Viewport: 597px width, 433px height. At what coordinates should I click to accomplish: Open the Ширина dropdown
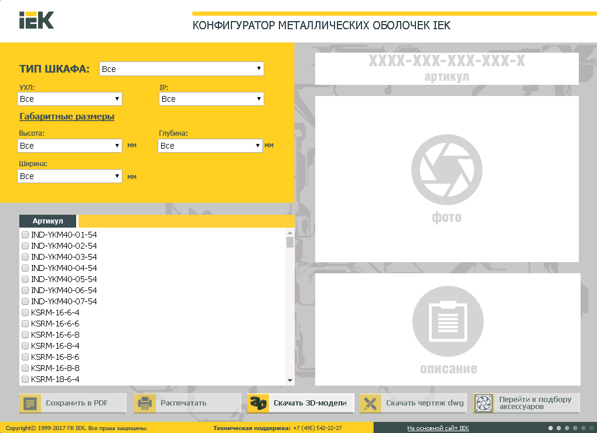pyautogui.click(x=70, y=176)
